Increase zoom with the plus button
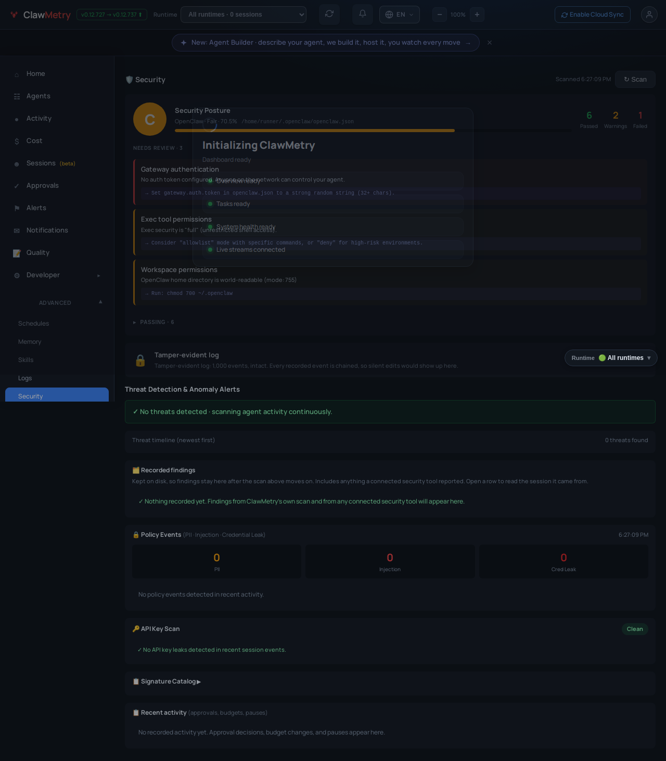Viewport: 666px width, 761px height. tap(477, 15)
